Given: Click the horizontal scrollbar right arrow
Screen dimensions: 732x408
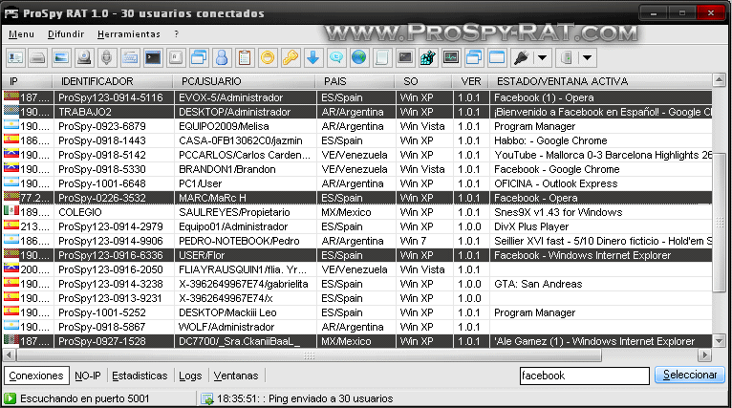Looking at the screenshot, I should (705, 355).
